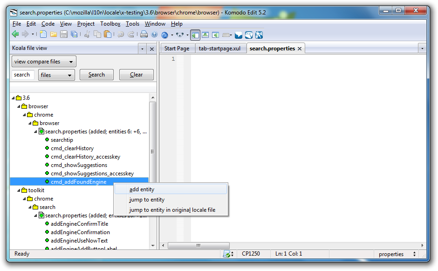
Task: Open the editor tab list dropdown
Action: (x=422, y=49)
